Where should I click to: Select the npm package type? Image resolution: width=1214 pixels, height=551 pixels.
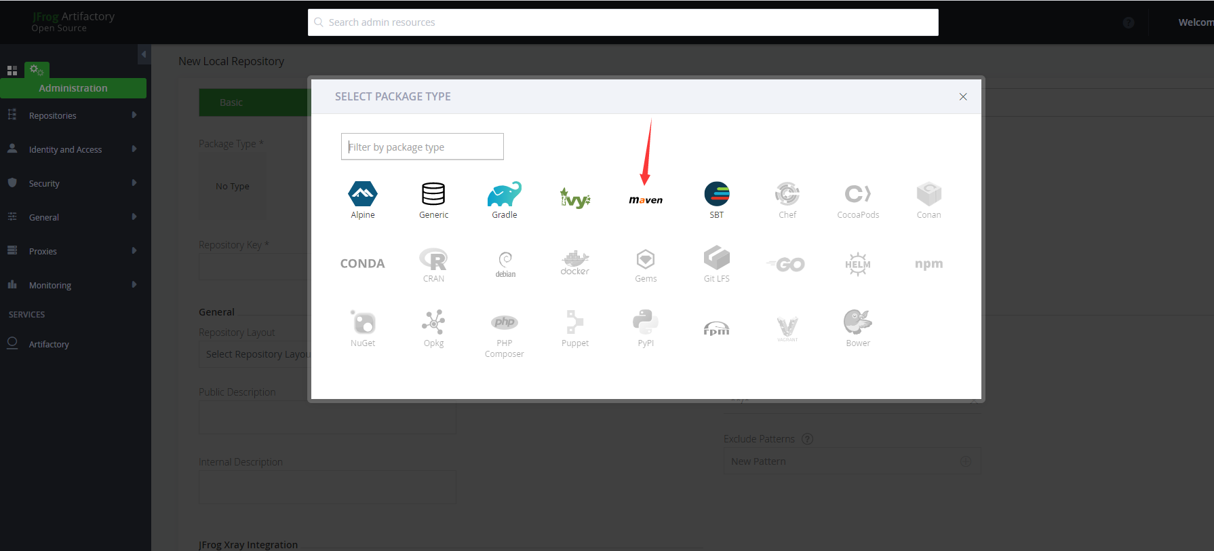(x=929, y=263)
